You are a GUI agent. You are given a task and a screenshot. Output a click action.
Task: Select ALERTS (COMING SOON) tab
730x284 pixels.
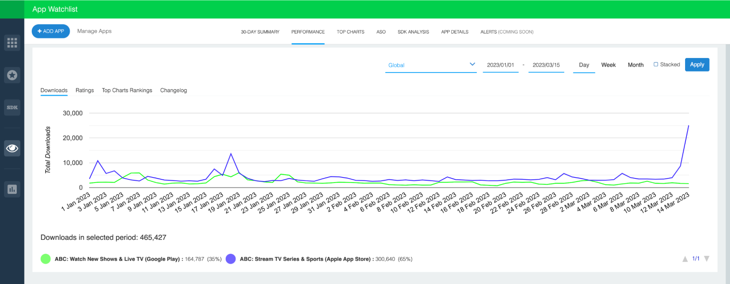pos(507,32)
